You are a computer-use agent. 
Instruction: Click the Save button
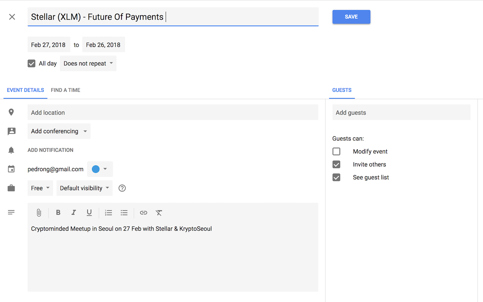(x=351, y=17)
